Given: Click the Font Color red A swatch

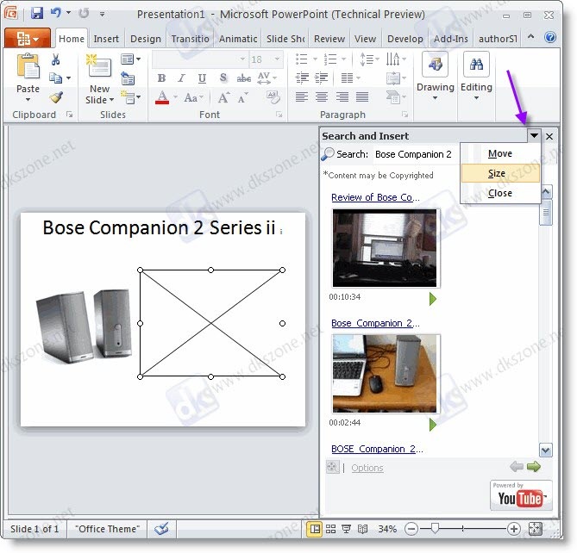Looking at the screenshot, I should click(x=162, y=97).
